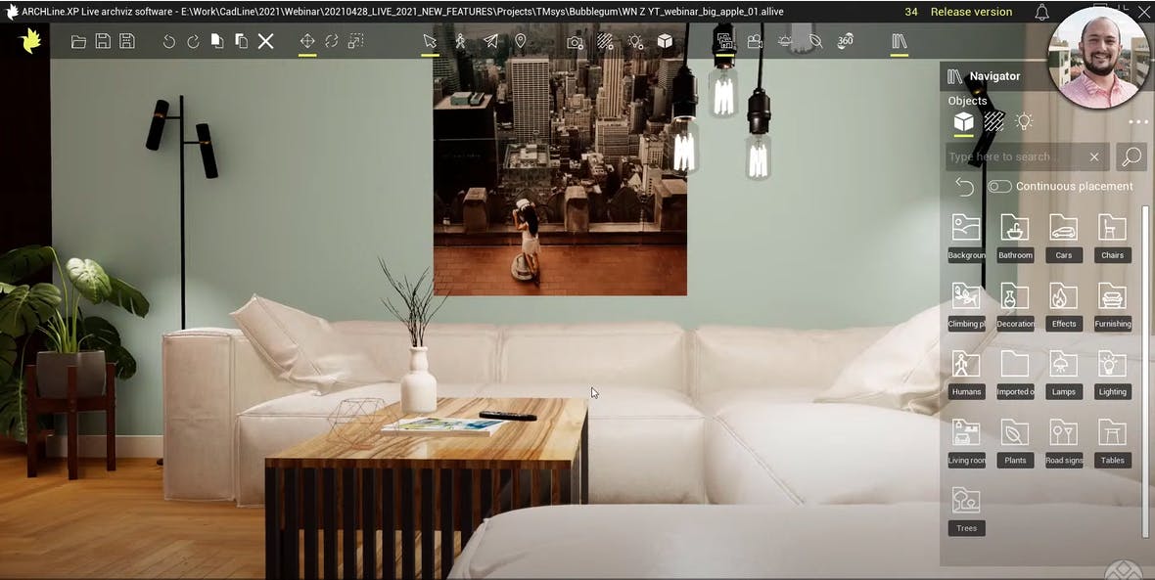
Task: Open the Furnishing category folder
Action: (x=1112, y=305)
